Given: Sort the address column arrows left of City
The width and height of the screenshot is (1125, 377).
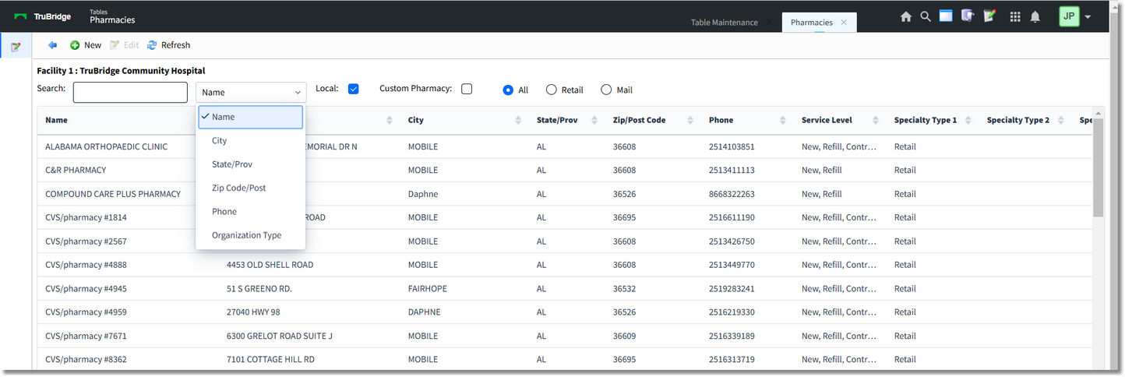Looking at the screenshot, I should (390, 120).
